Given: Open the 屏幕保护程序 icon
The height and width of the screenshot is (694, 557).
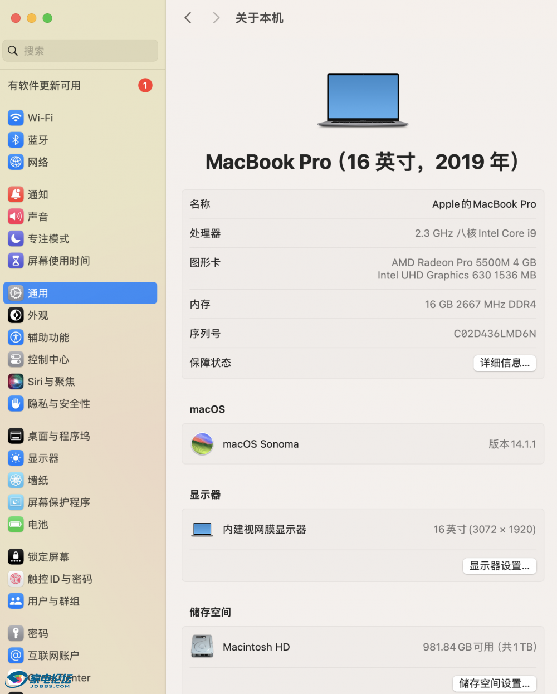Looking at the screenshot, I should click(x=16, y=502).
